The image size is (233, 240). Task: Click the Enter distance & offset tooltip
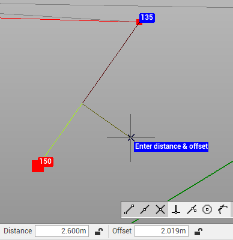click(x=171, y=146)
